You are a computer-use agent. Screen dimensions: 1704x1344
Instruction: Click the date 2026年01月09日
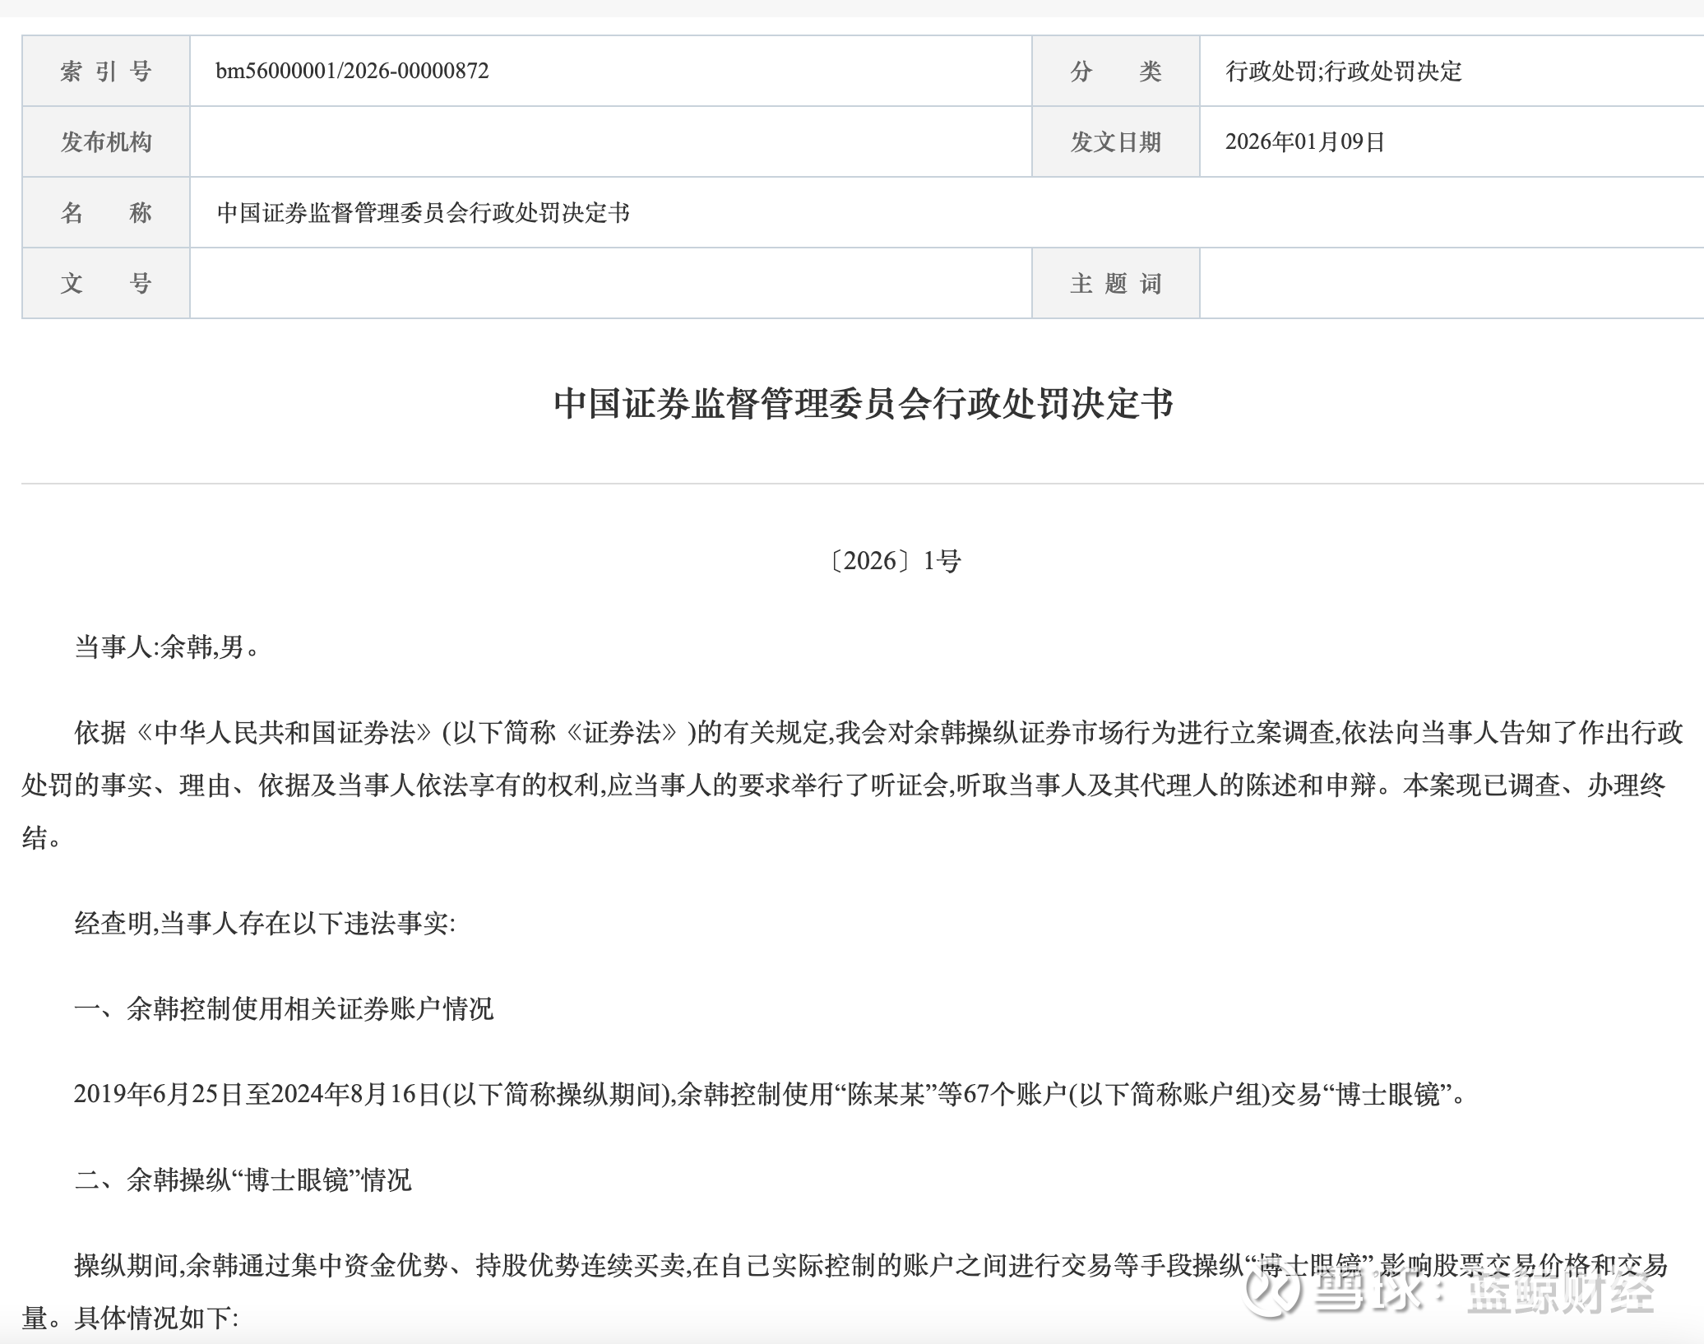coord(1304,142)
